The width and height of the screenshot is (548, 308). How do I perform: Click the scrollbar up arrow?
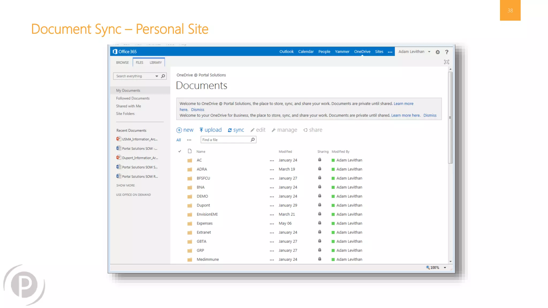coord(450,69)
